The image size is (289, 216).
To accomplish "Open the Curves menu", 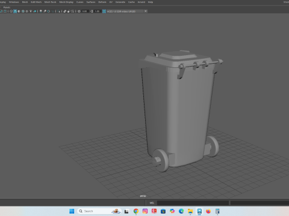I will click(x=80, y=2).
